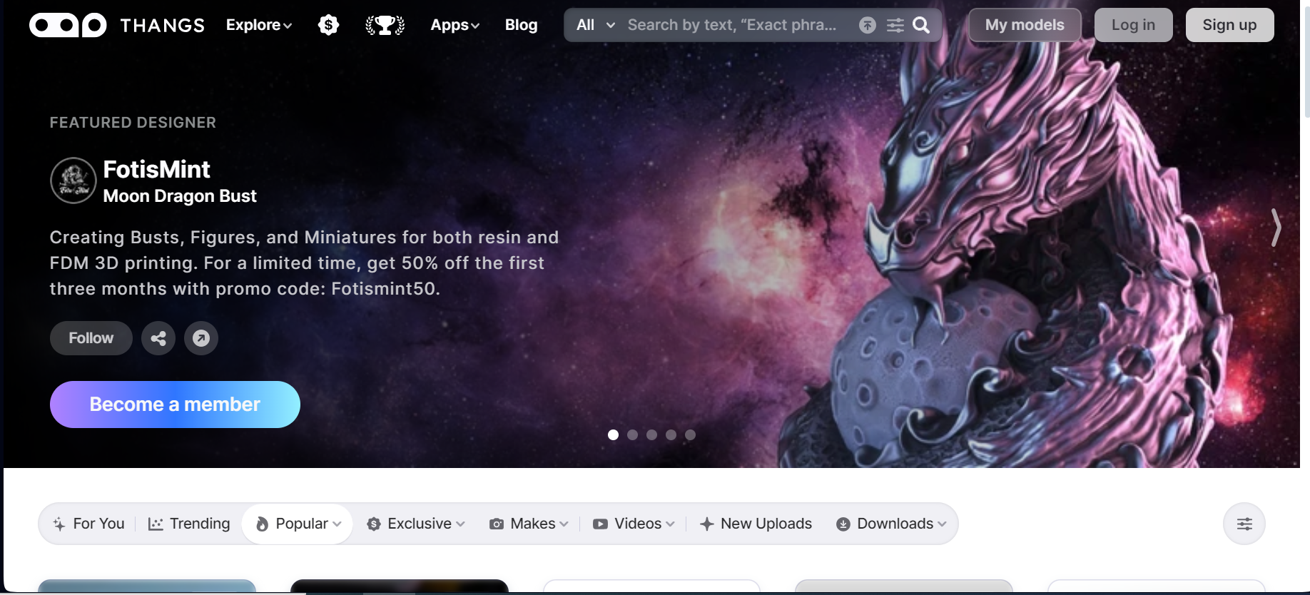Open search filters sliders icon in search bar
The width and height of the screenshot is (1310, 595).
pos(895,25)
